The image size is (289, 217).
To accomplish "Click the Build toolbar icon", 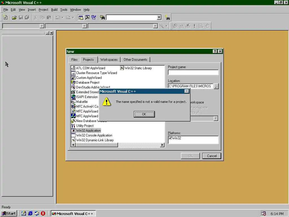I will pyautogui.click(x=182, y=26).
